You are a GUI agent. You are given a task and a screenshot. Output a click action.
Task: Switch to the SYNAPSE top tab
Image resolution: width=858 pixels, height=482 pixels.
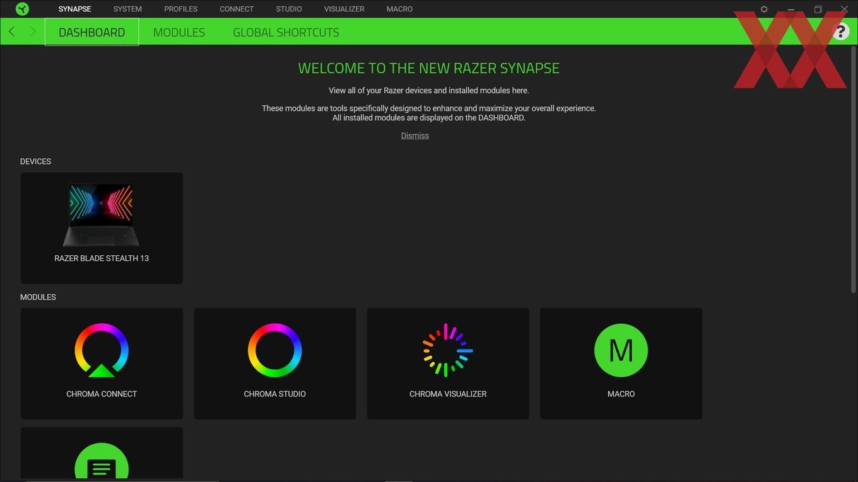(74, 9)
